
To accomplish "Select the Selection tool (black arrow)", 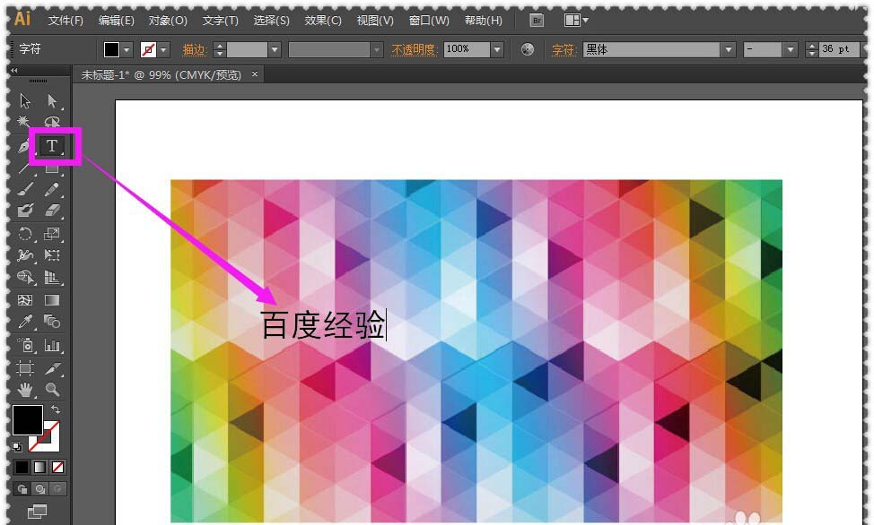I will (25, 101).
